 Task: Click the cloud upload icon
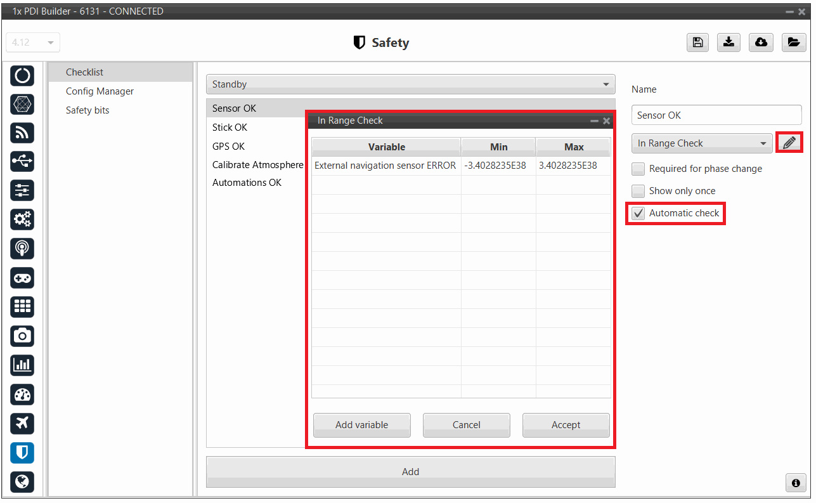point(761,42)
